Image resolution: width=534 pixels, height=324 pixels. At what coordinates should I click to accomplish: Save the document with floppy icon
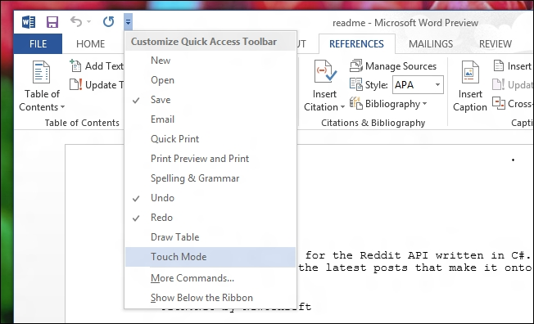[x=52, y=22]
